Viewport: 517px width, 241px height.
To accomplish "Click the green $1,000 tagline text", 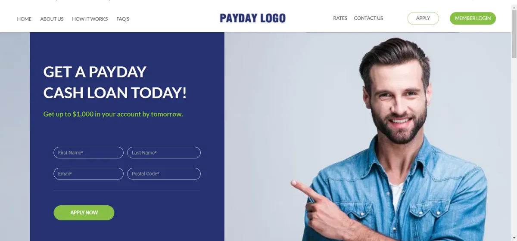I will click(113, 114).
